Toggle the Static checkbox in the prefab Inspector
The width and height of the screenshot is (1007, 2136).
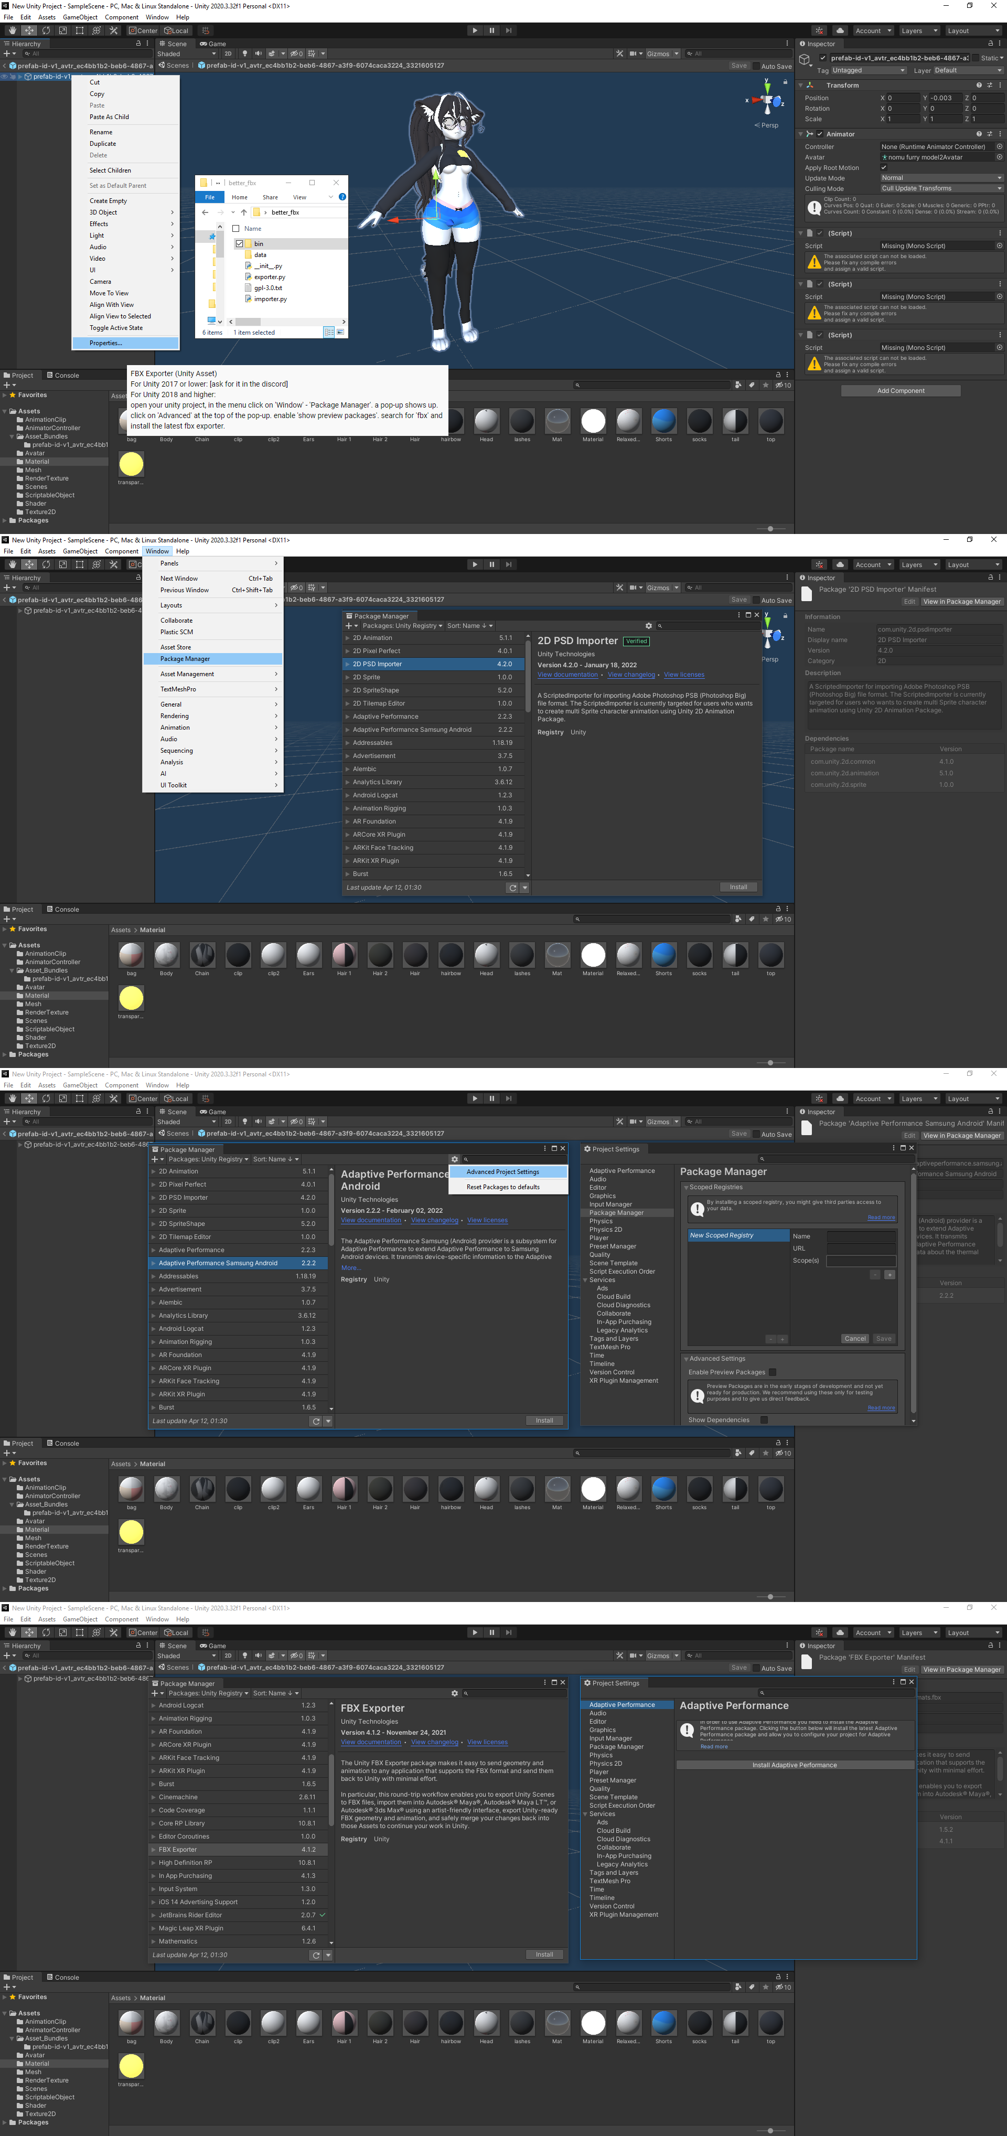click(974, 58)
